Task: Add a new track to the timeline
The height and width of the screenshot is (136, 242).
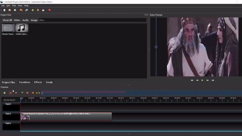Action: pyautogui.click(x=5, y=93)
